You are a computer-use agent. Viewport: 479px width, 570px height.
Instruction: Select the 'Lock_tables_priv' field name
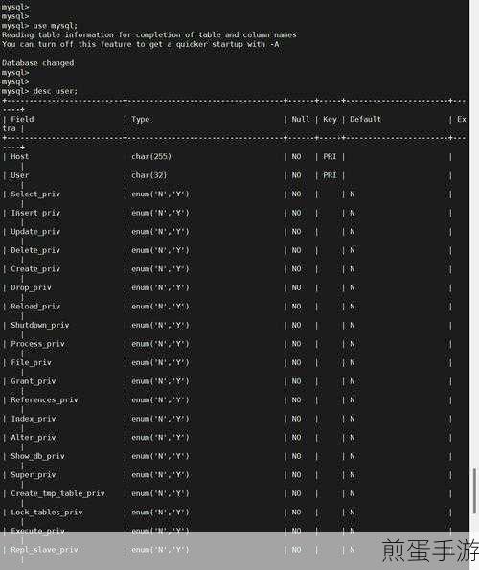(47, 513)
